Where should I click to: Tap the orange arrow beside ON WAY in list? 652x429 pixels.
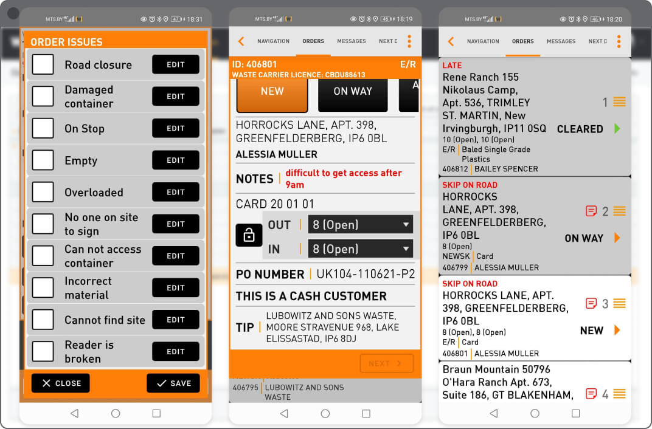coord(617,238)
